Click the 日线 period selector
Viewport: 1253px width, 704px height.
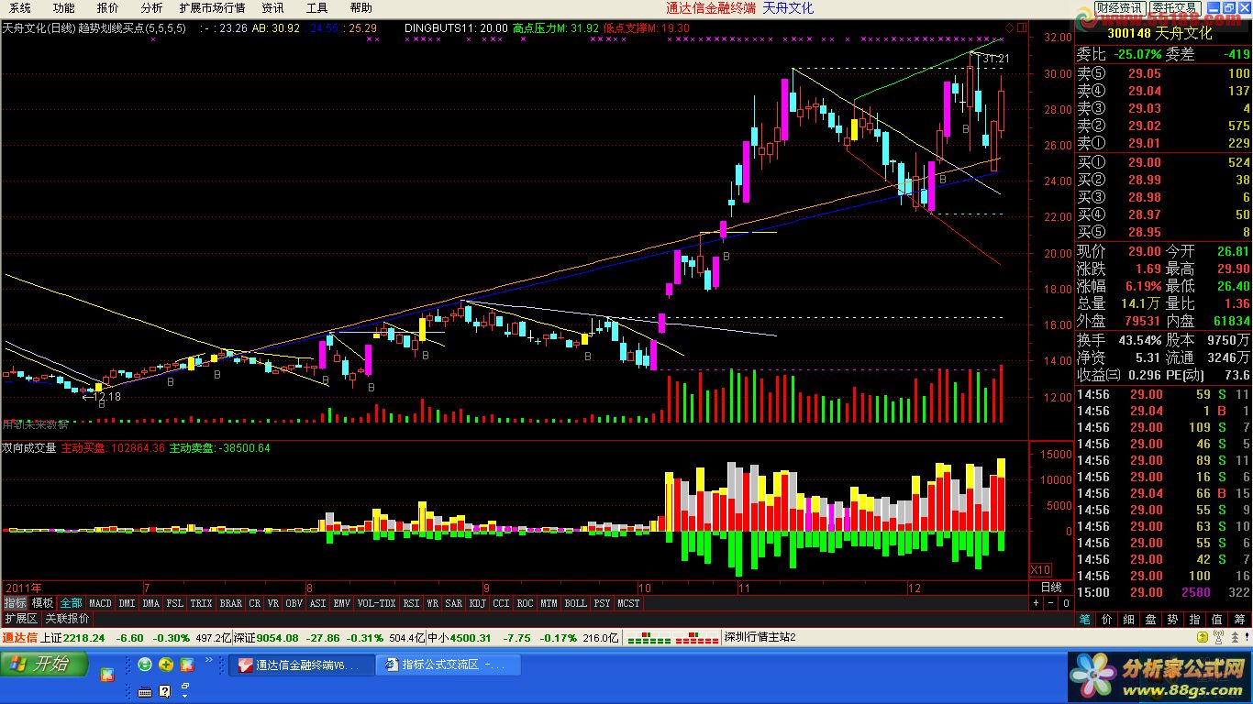point(1051,588)
